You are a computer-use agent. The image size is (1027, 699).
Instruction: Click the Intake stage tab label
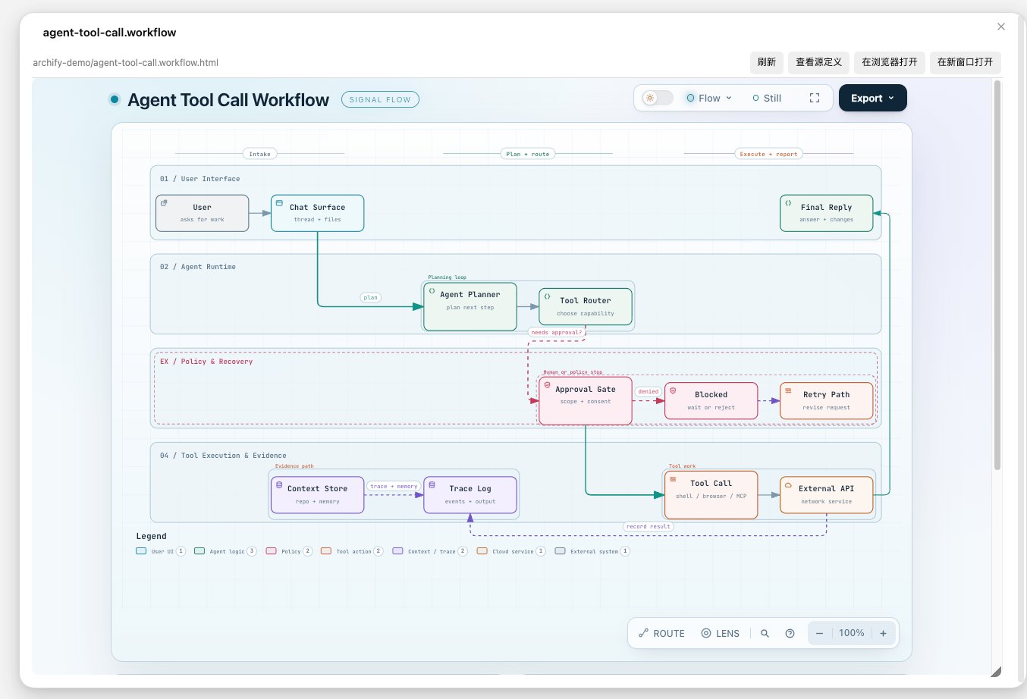click(x=259, y=154)
